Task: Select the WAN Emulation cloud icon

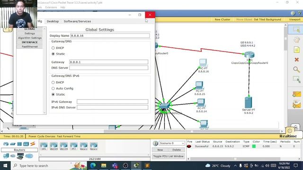Action: (13, 156)
